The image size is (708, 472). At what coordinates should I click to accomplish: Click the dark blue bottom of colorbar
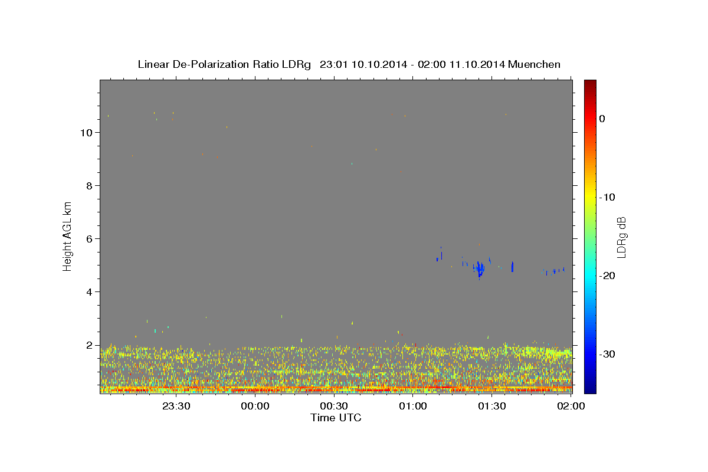pyautogui.click(x=590, y=388)
